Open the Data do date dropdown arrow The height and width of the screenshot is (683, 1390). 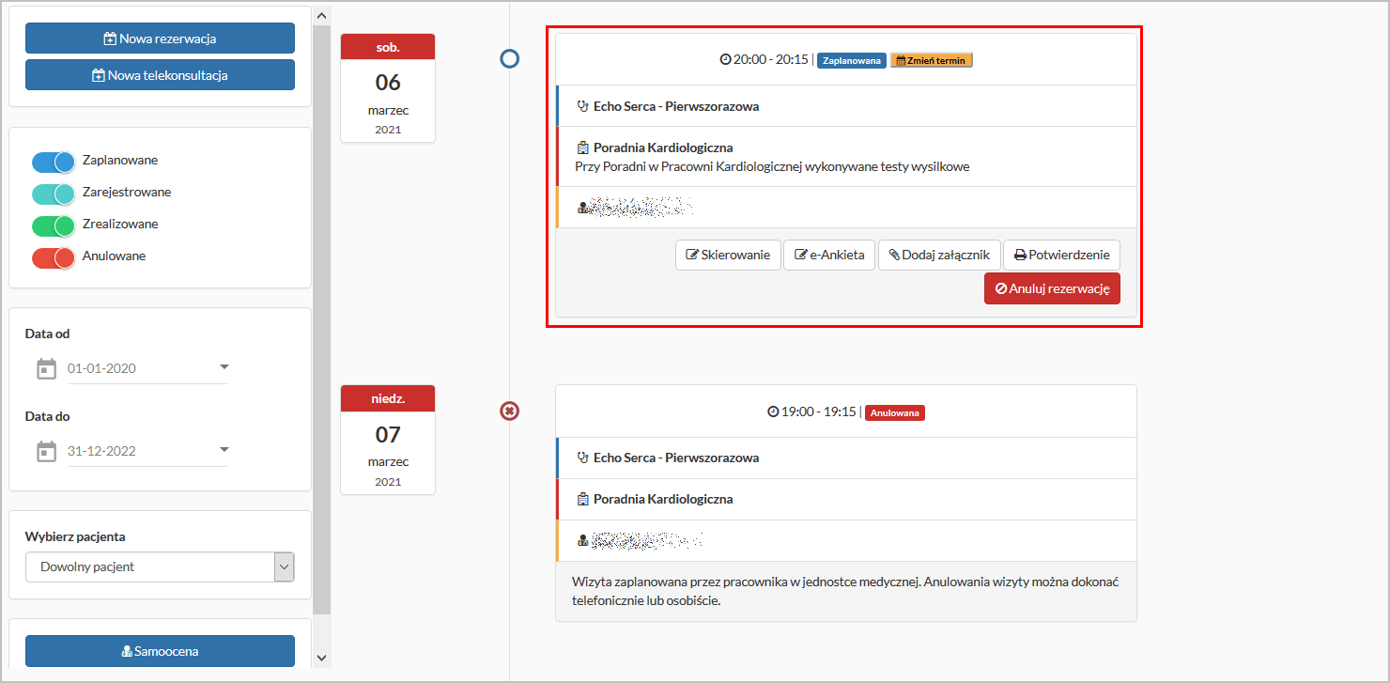point(224,449)
